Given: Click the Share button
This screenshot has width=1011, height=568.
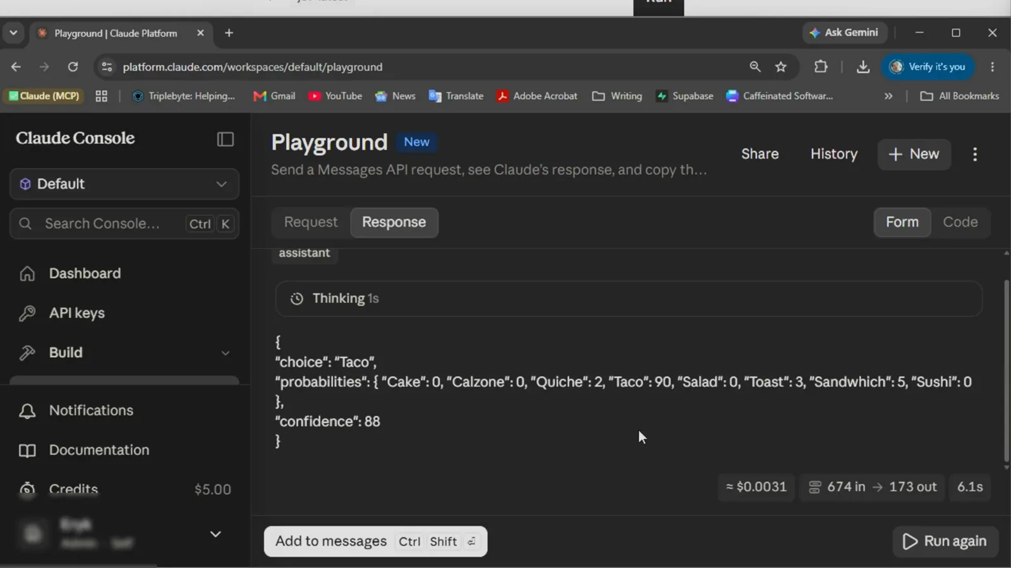Looking at the screenshot, I should tap(760, 154).
